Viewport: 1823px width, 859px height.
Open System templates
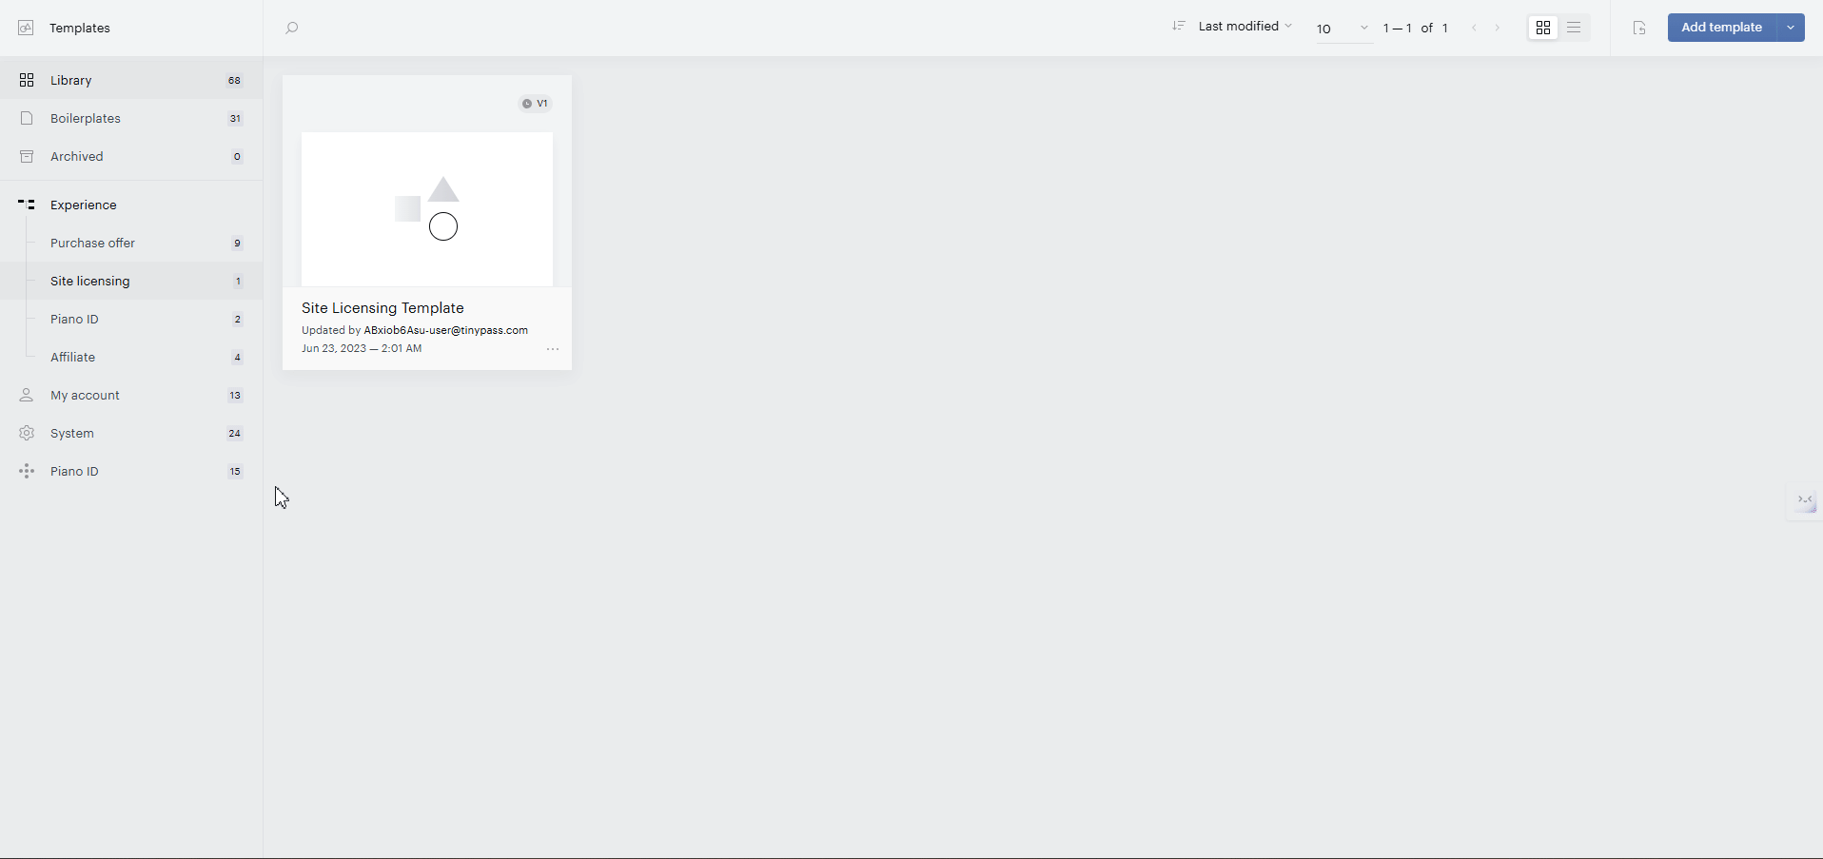pos(131,433)
